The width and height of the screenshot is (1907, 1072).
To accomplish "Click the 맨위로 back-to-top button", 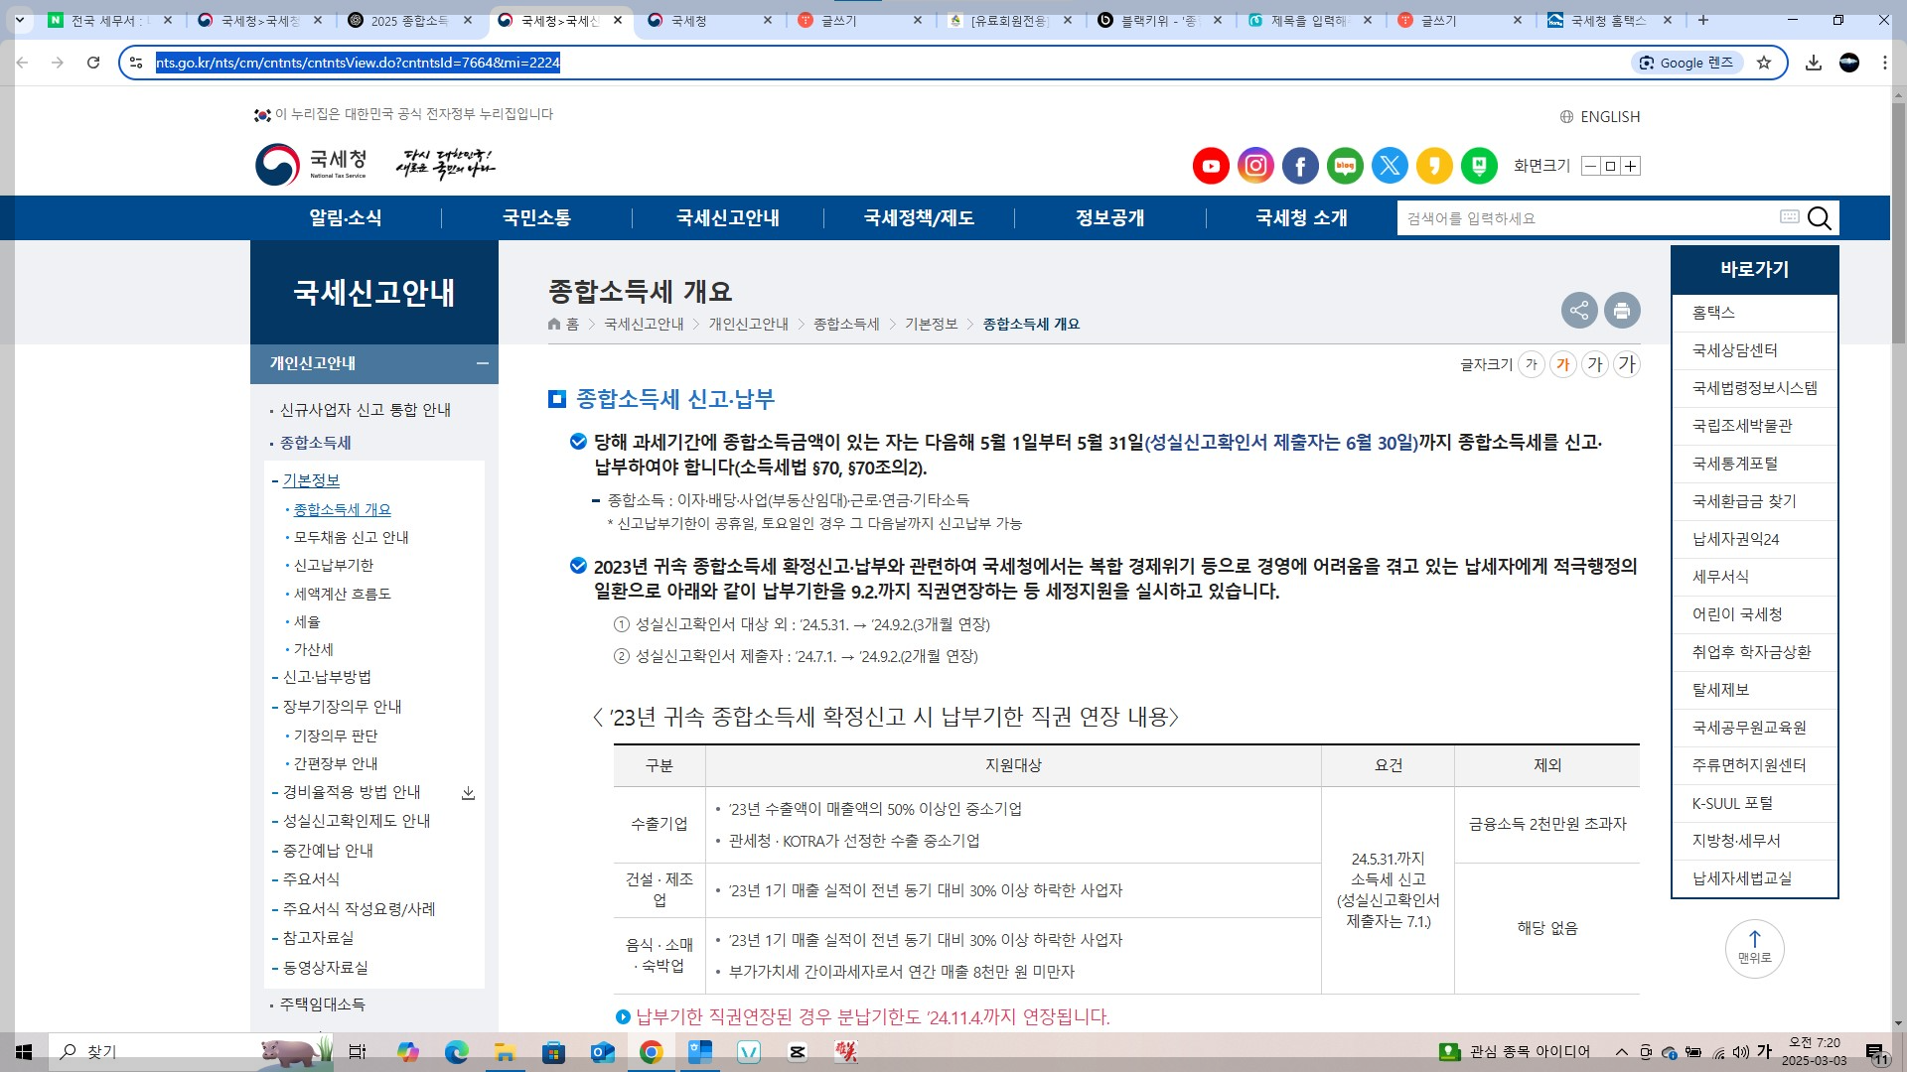I will pyautogui.click(x=1754, y=948).
